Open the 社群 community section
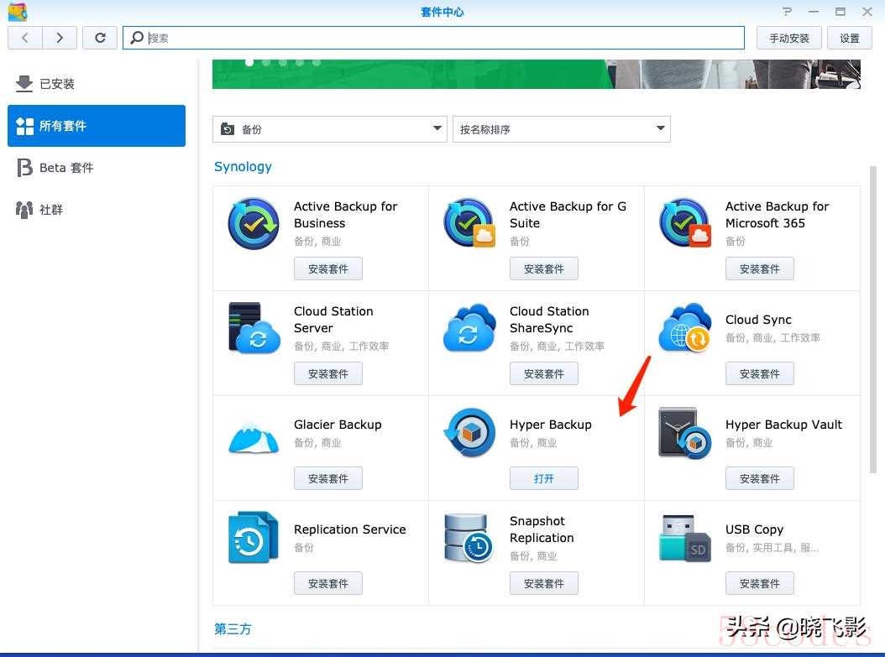 pos(97,209)
